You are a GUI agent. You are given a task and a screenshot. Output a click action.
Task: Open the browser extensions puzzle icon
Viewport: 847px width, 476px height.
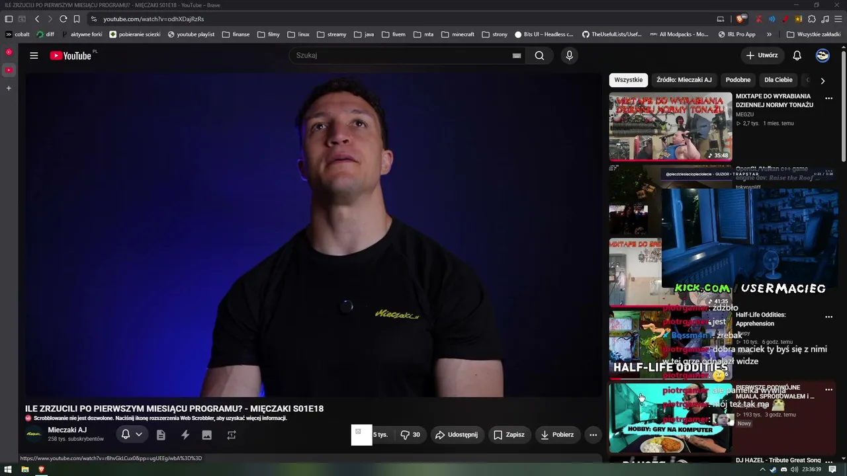point(812,19)
